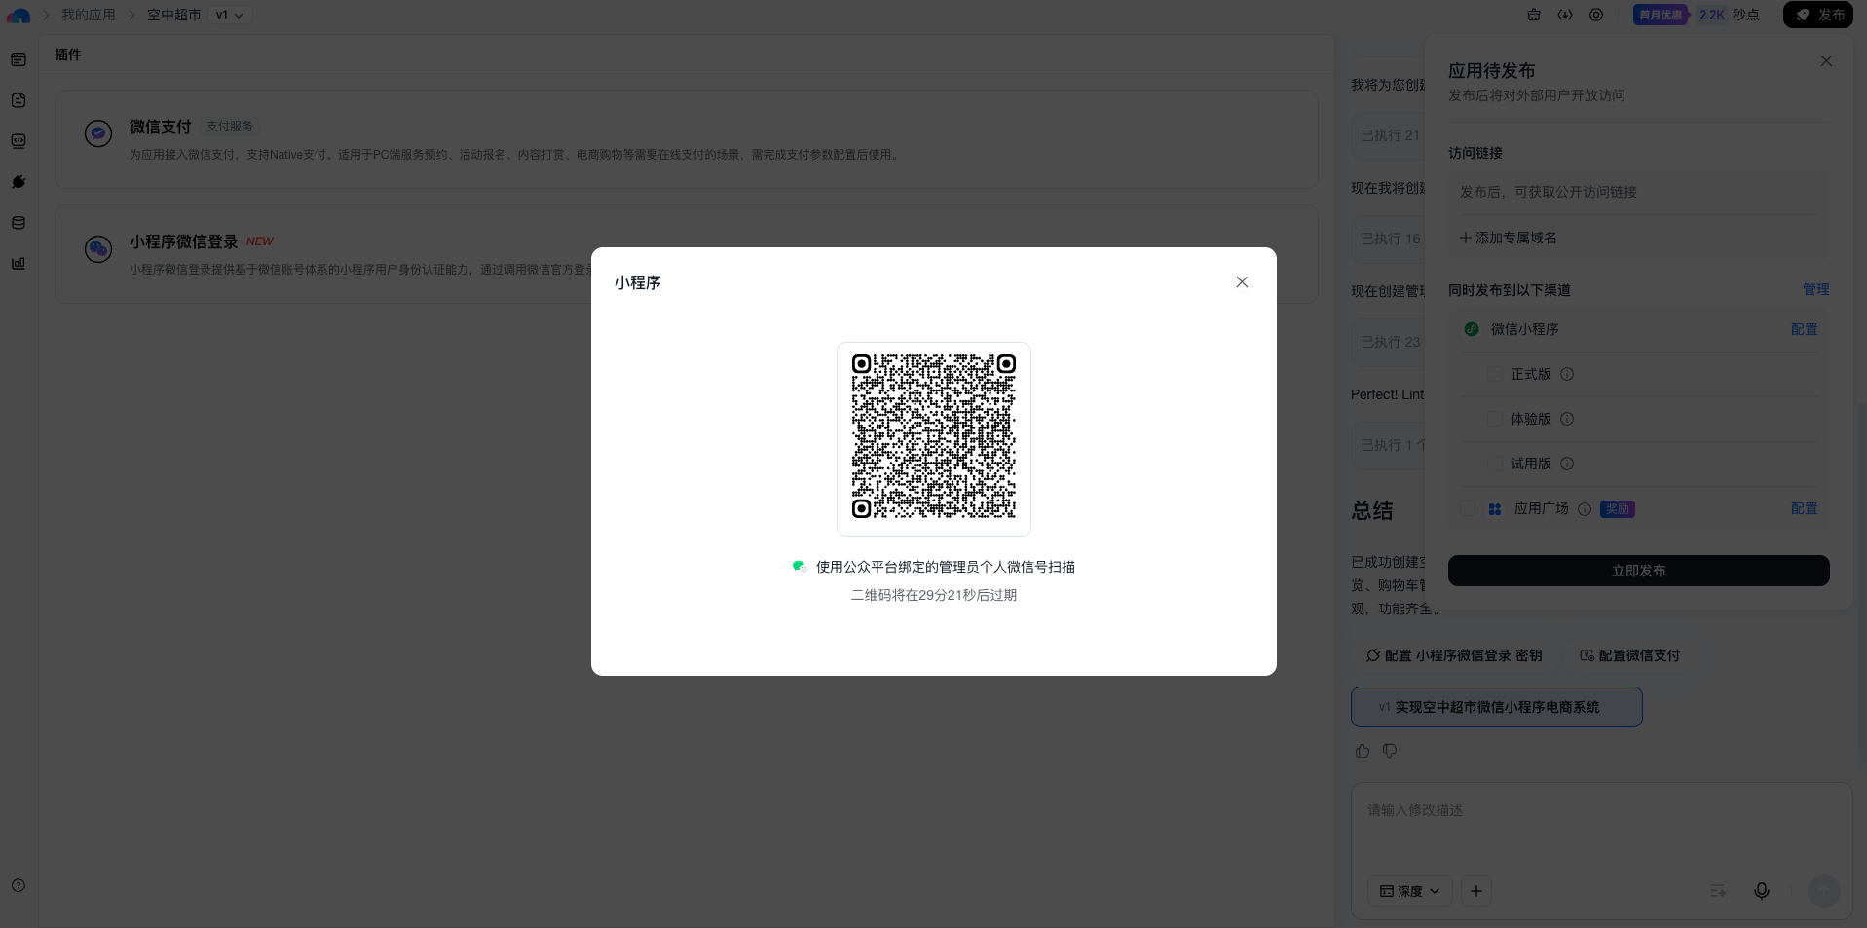Tick the 应用广场 channel checkbox

[1469, 509]
